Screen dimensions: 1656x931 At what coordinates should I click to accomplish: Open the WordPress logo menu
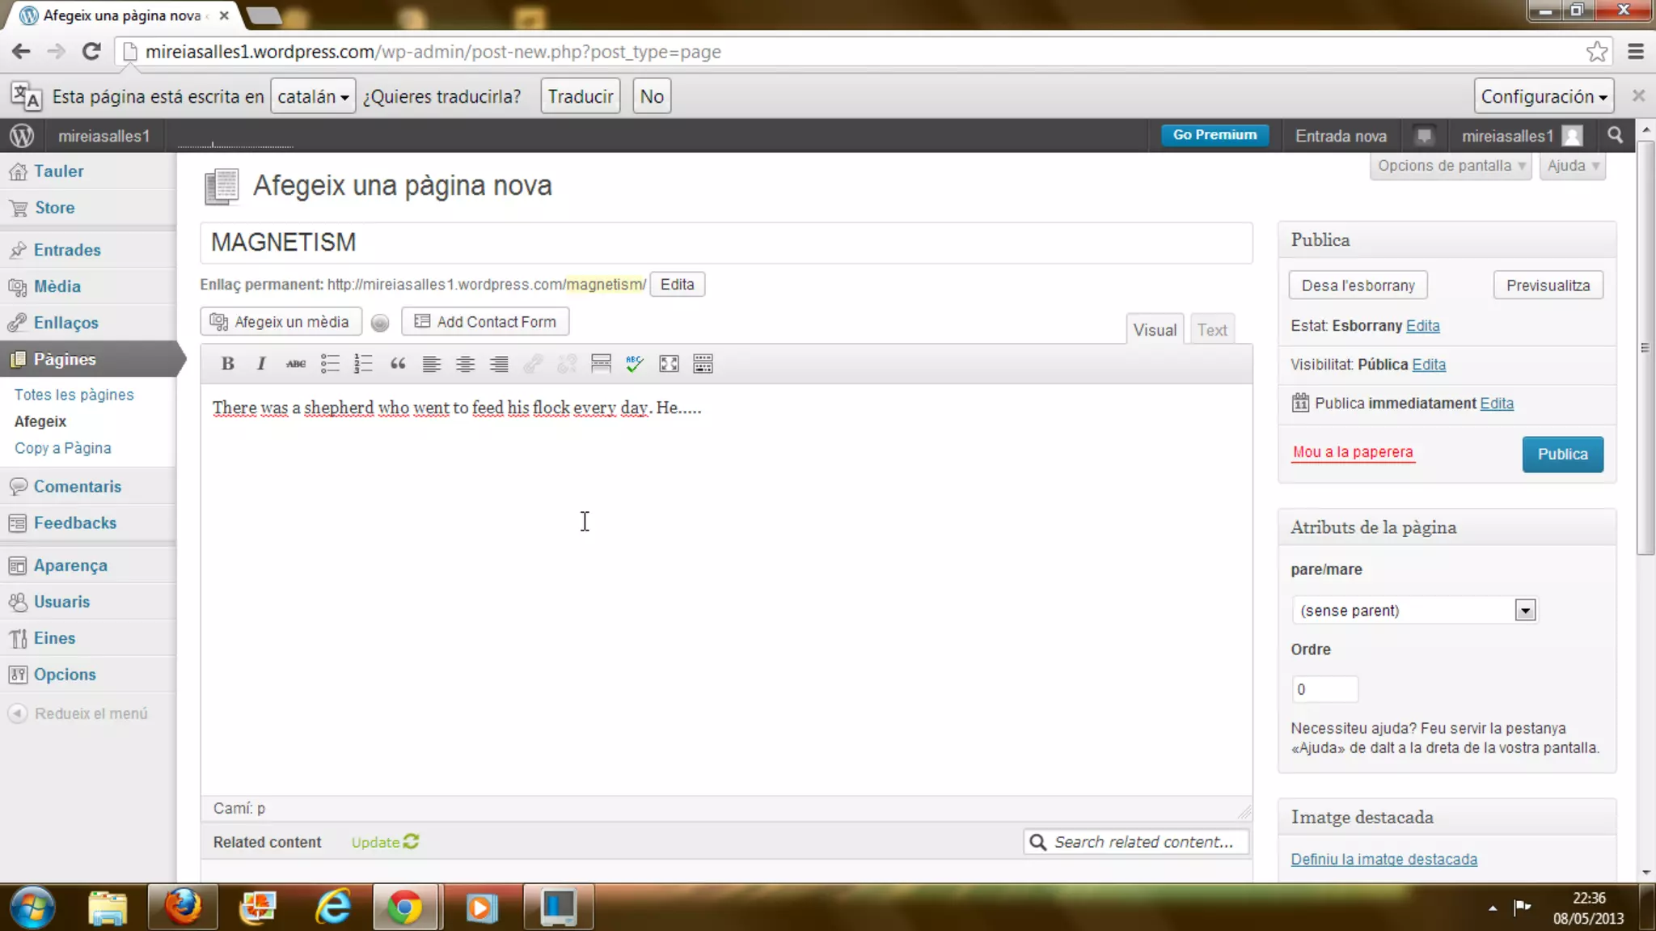[x=22, y=136]
